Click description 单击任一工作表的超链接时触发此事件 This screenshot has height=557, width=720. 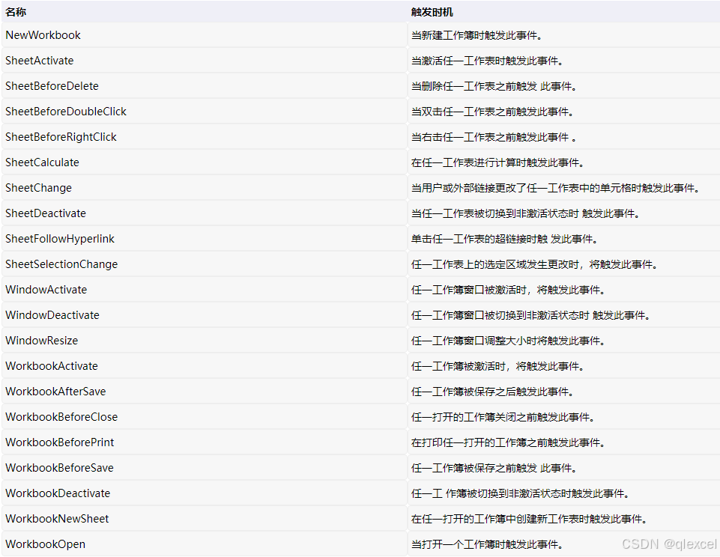coord(504,239)
